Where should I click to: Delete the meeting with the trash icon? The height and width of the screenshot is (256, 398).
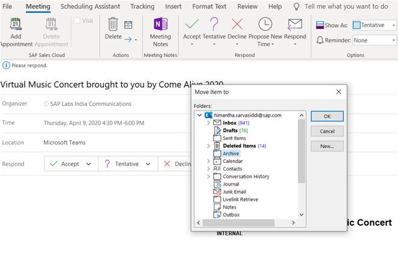(113, 25)
